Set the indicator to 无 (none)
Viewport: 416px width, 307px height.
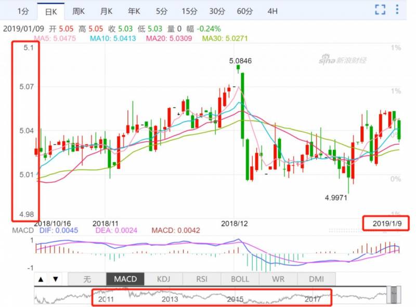point(87,279)
